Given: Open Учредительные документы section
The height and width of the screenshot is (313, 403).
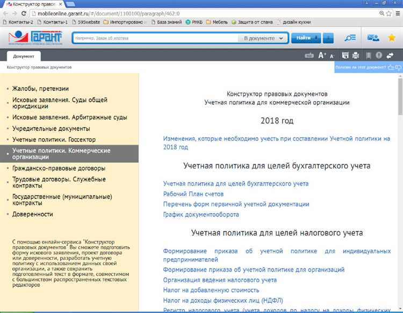Looking at the screenshot, I should point(51,129).
